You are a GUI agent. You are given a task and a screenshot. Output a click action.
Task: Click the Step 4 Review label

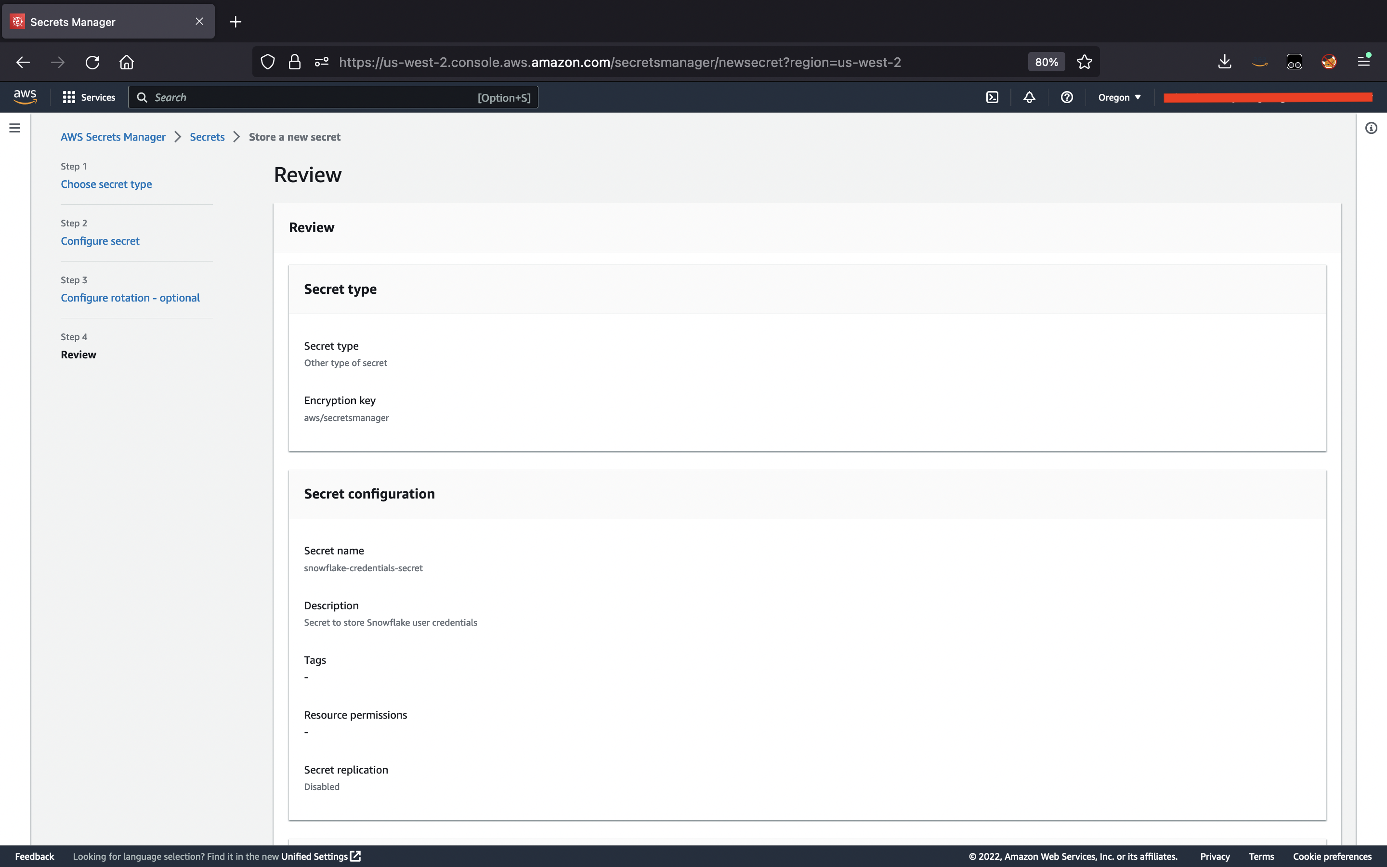(x=79, y=355)
